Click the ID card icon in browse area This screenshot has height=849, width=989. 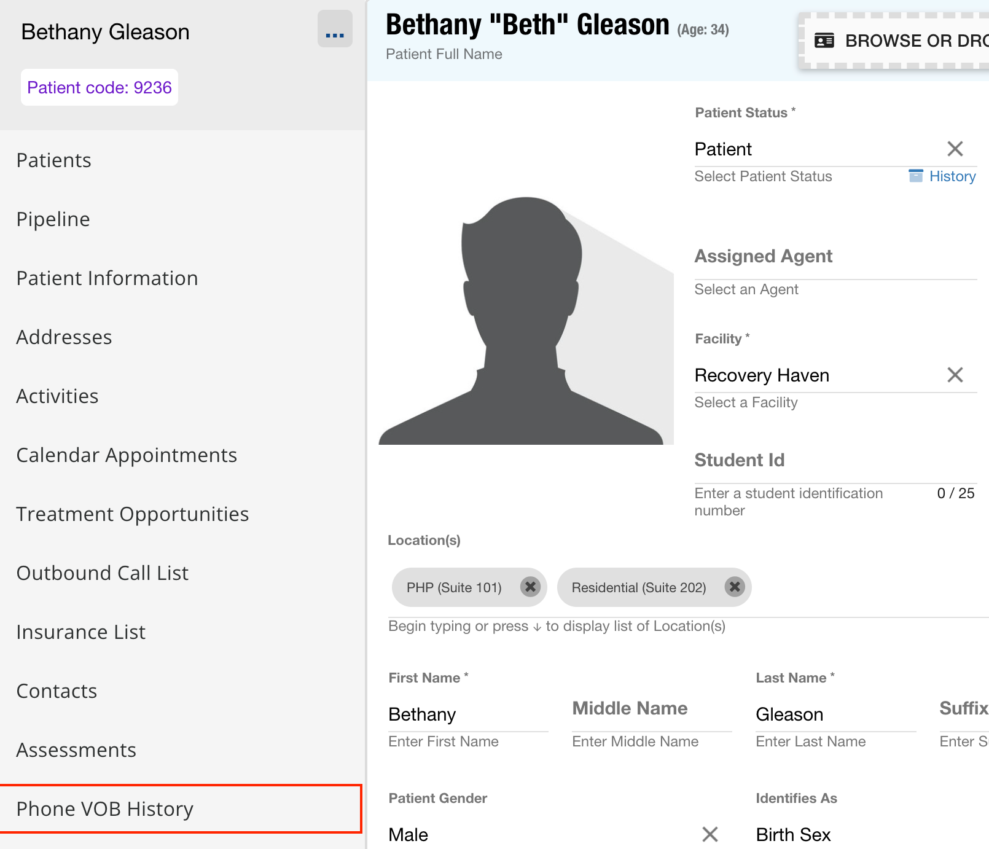(824, 41)
